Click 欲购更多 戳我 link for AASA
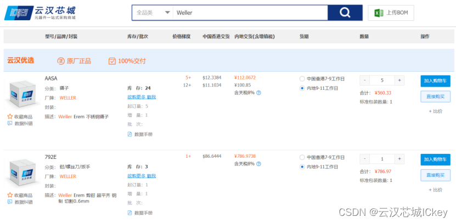Viewport: 456px width, 223px height. tap(142, 97)
